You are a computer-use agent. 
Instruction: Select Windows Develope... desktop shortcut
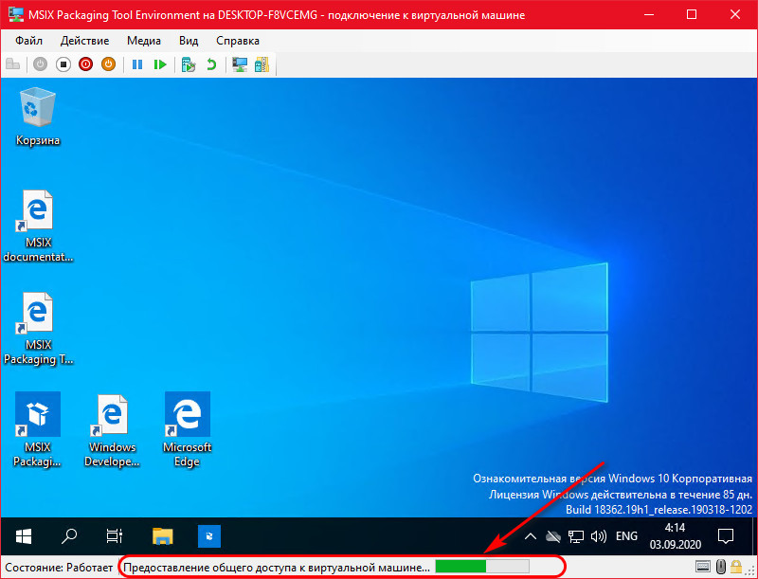click(112, 429)
